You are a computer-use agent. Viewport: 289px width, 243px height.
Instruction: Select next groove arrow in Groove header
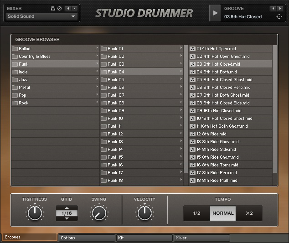[280, 9]
